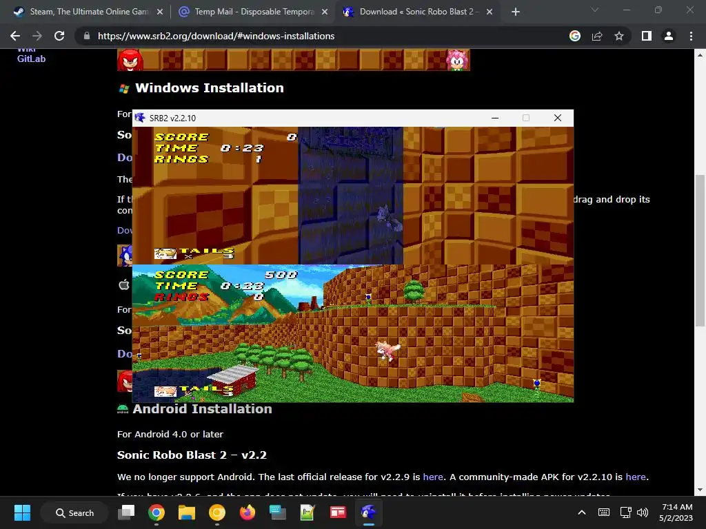This screenshot has height=529, width=706.
Task: Open File Explorer from the taskbar
Action: click(x=186, y=512)
